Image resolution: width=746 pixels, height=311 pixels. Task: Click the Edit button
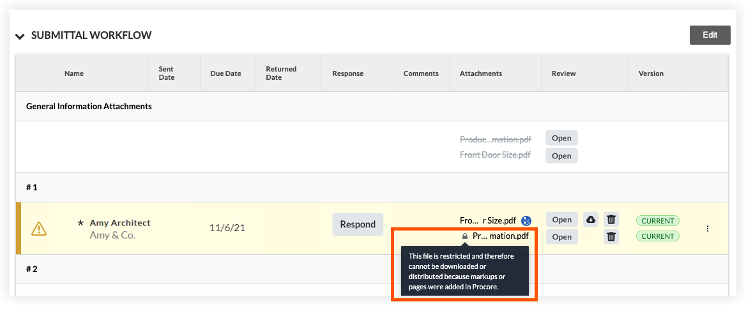(710, 35)
